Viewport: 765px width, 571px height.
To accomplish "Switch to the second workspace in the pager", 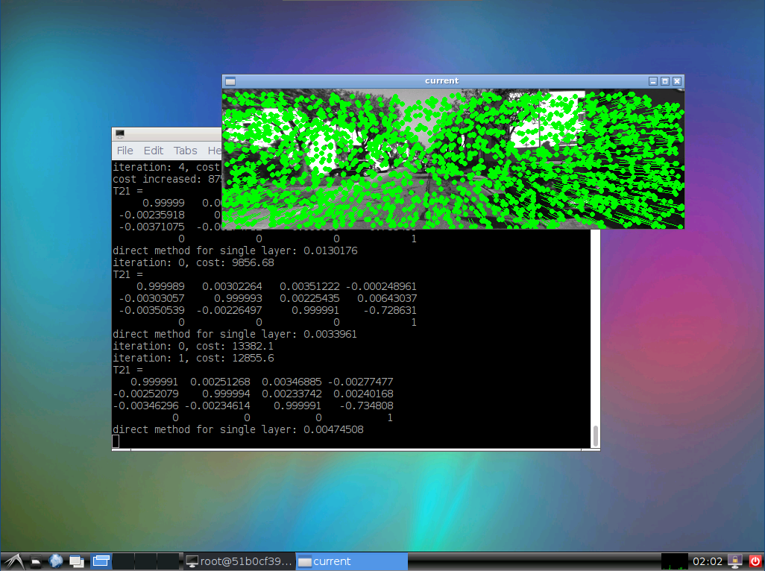I will [124, 561].
